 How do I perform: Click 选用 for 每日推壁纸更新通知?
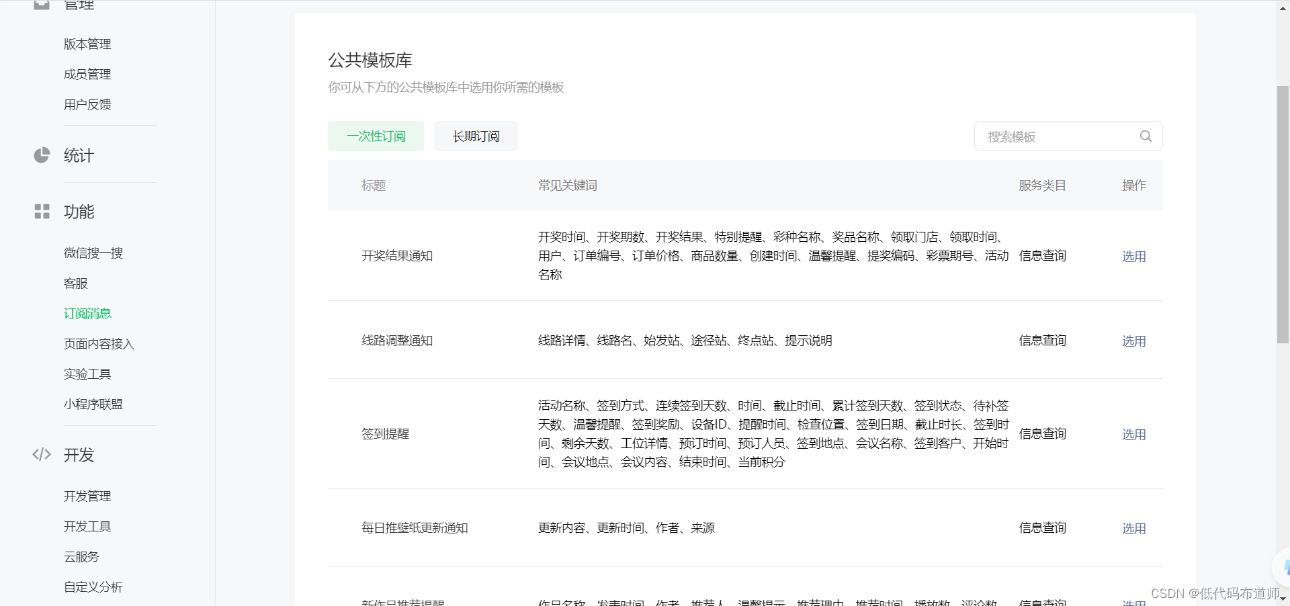[x=1133, y=529]
